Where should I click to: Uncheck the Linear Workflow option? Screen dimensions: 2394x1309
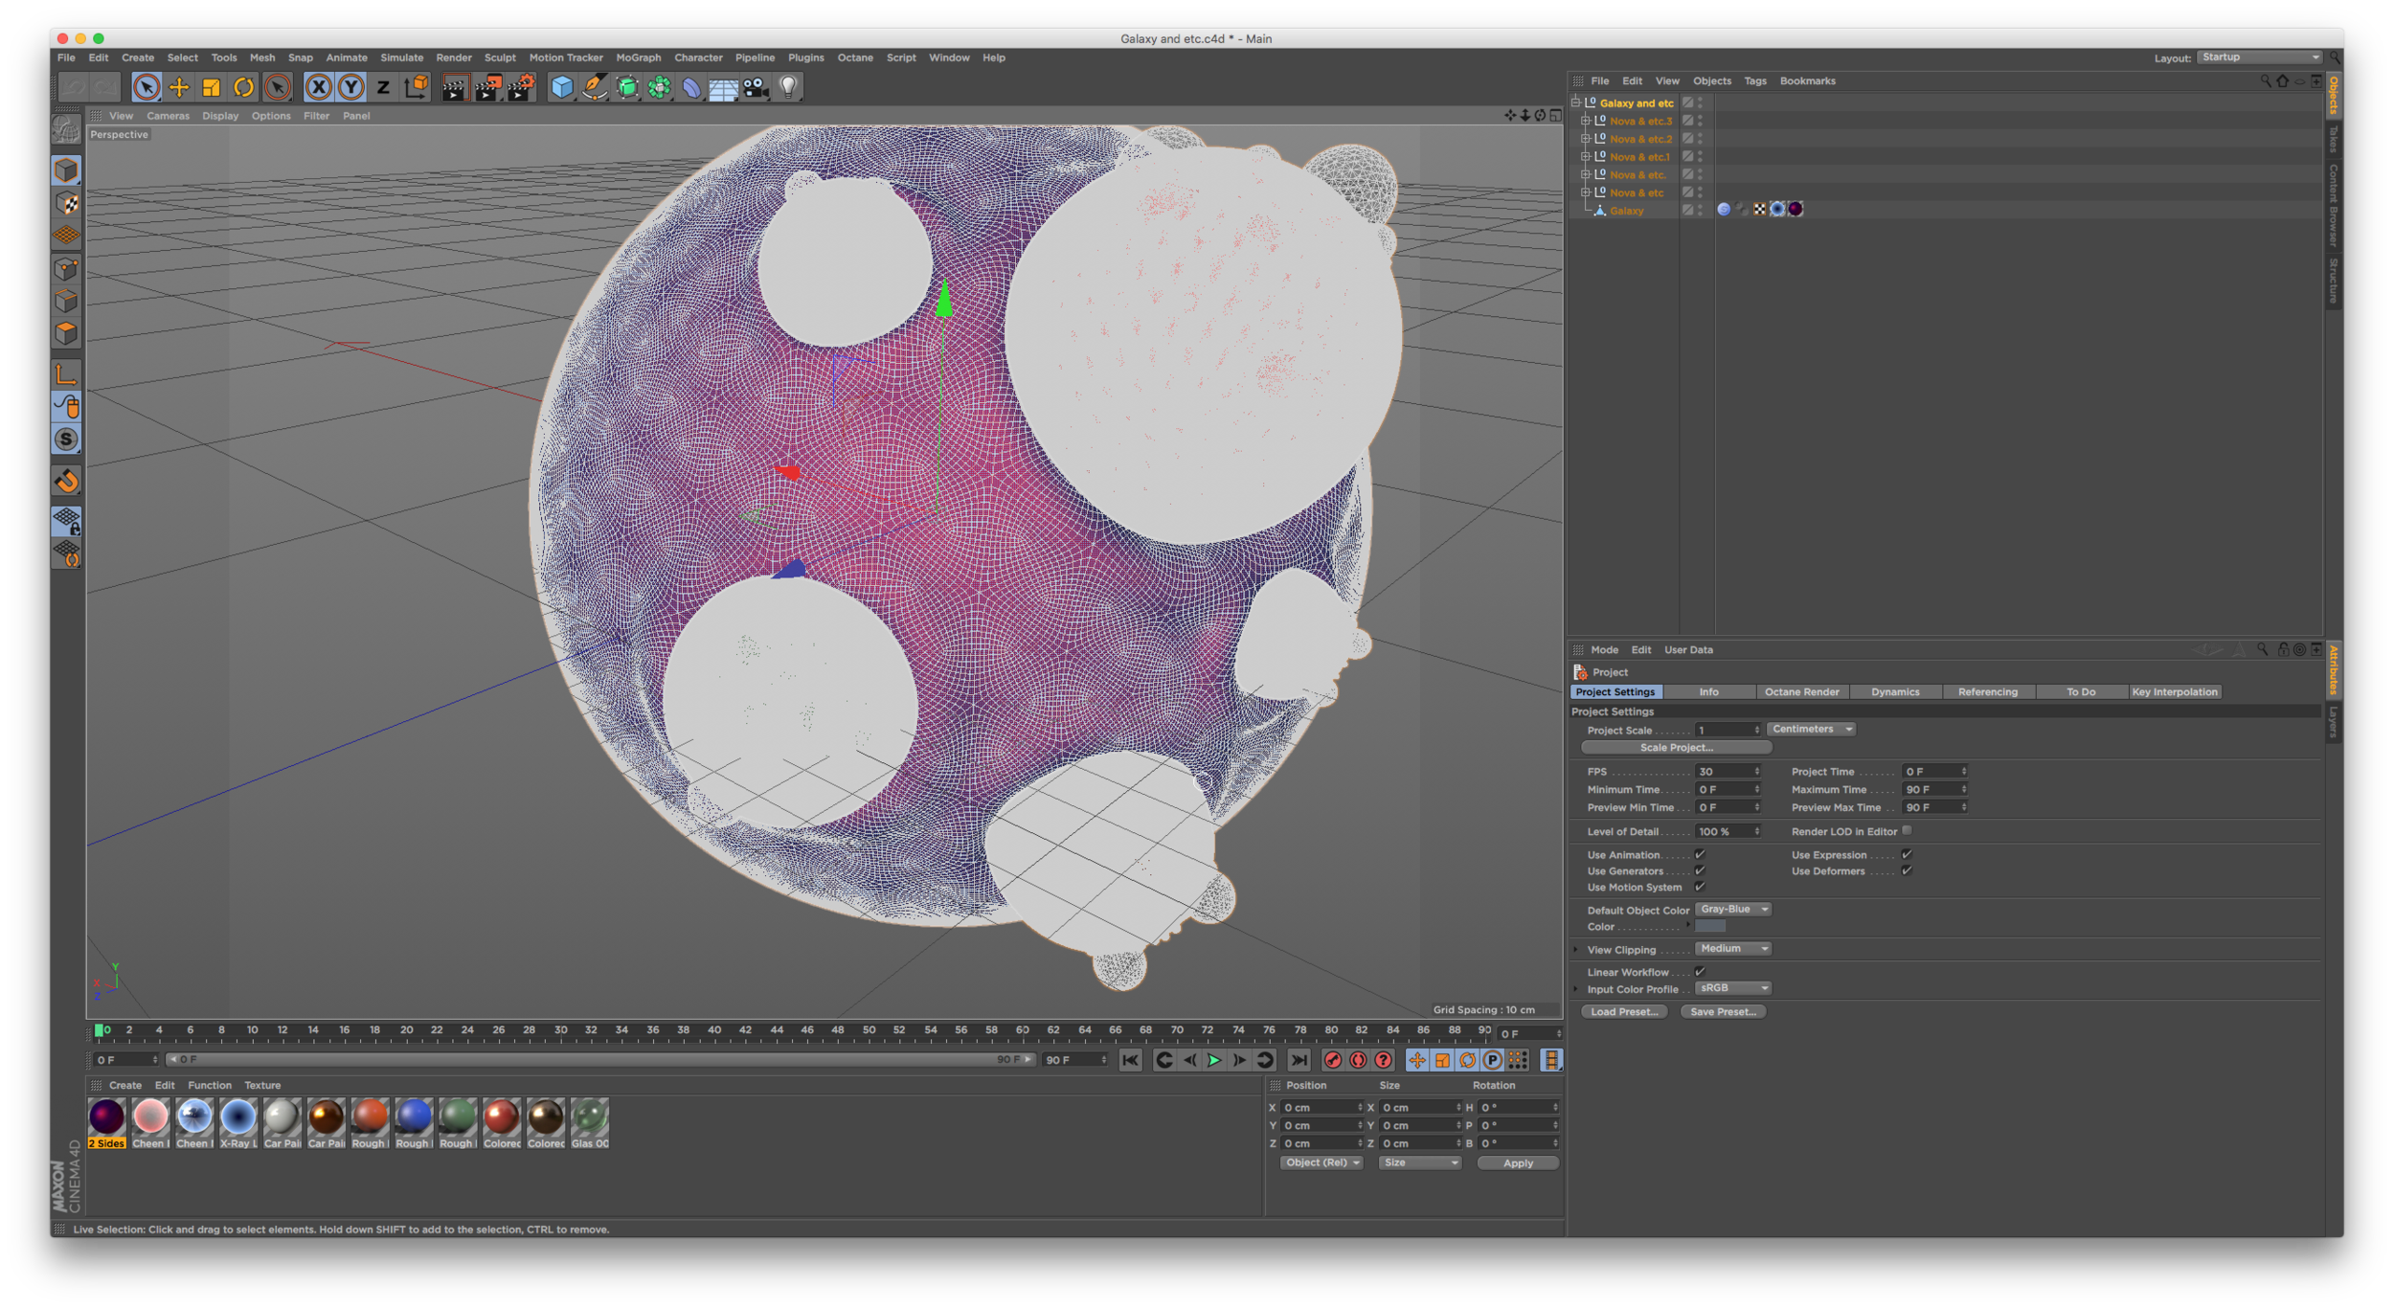(x=1699, y=971)
